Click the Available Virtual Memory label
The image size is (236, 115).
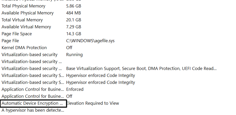pyautogui.click(x=26, y=27)
